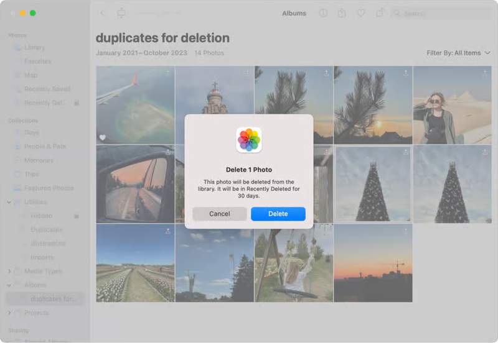
Task: Click in the Search field
Action: point(445,13)
